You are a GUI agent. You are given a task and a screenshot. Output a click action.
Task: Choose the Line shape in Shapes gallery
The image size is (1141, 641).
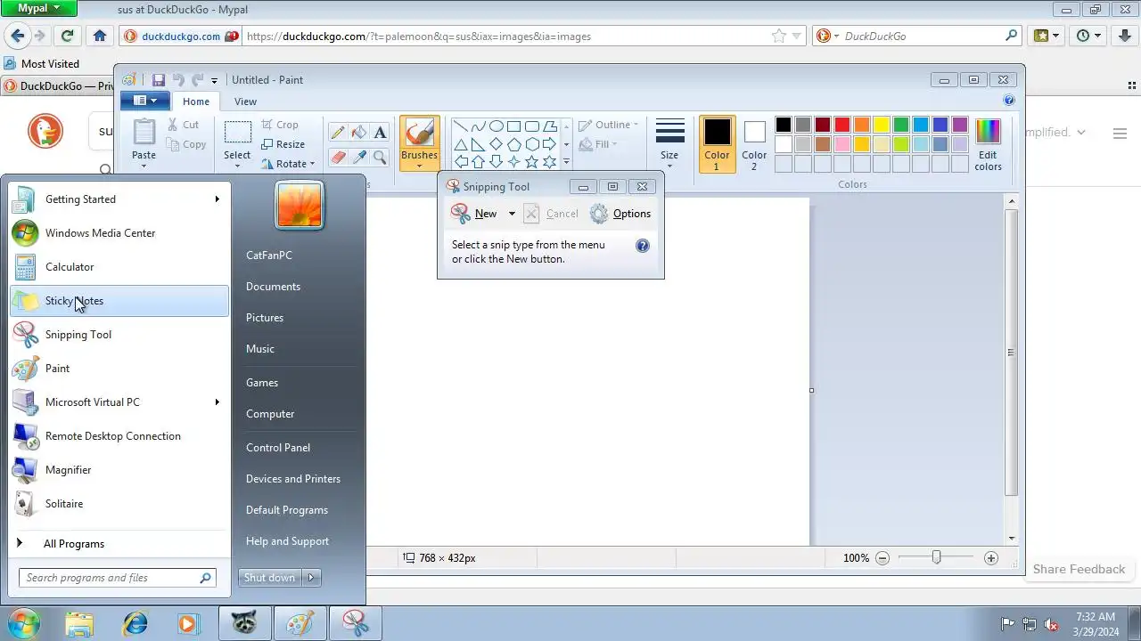pyautogui.click(x=461, y=126)
